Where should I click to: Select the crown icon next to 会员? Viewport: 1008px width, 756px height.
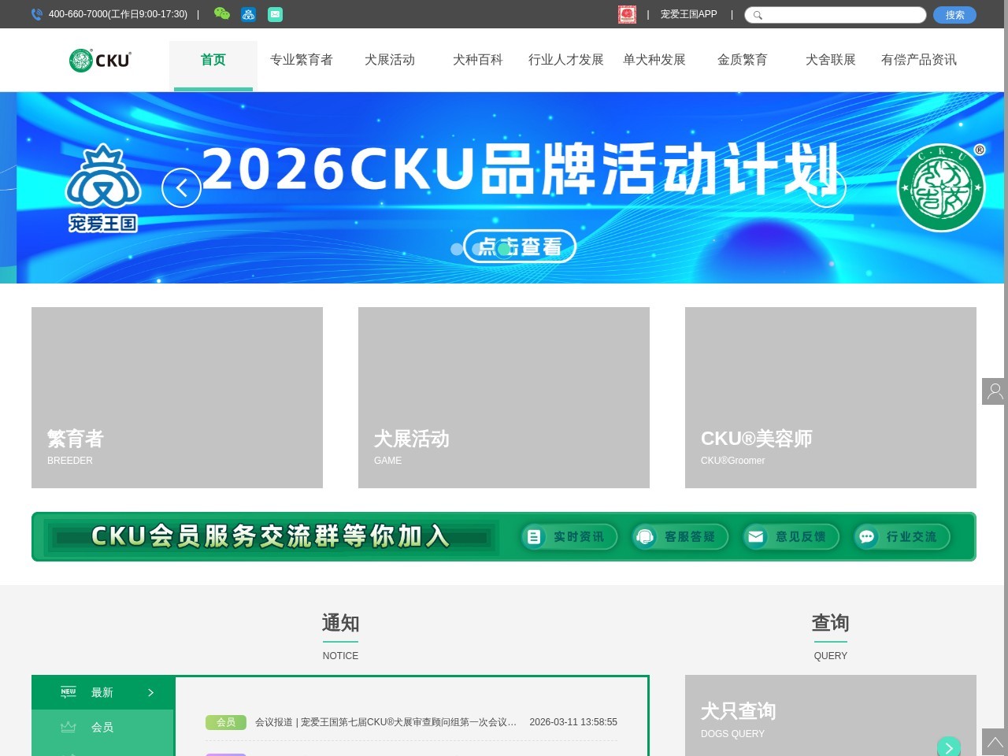(69, 727)
